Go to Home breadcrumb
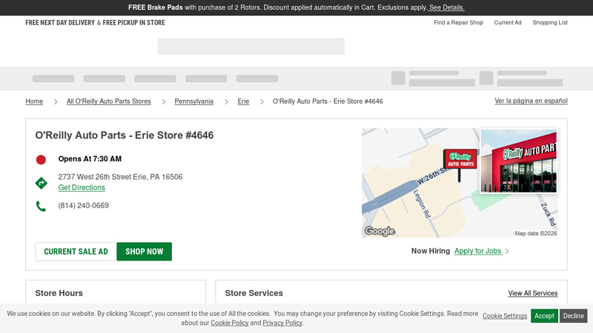The width and height of the screenshot is (593, 333). click(34, 101)
